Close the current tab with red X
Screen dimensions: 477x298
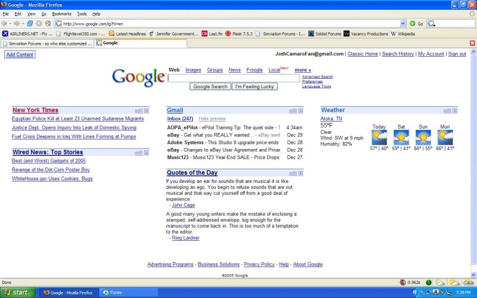472,43
